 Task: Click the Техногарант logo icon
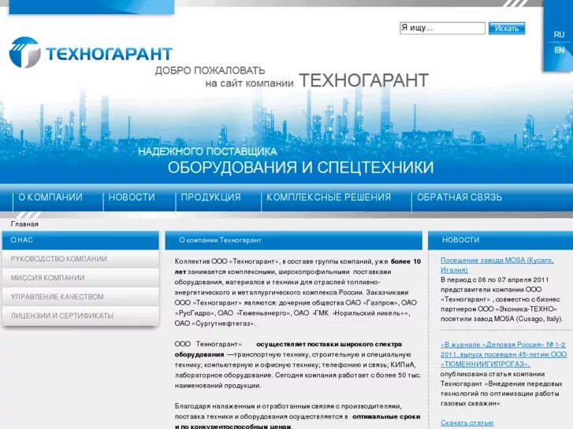[x=24, y=53]
